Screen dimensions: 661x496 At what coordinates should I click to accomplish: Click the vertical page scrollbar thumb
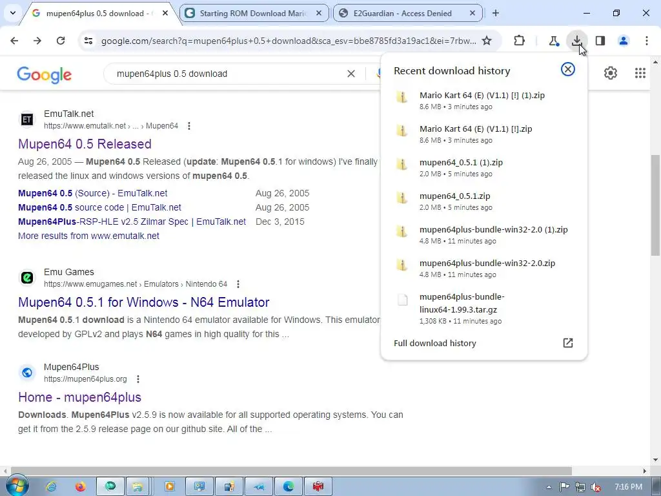(655, 205)
